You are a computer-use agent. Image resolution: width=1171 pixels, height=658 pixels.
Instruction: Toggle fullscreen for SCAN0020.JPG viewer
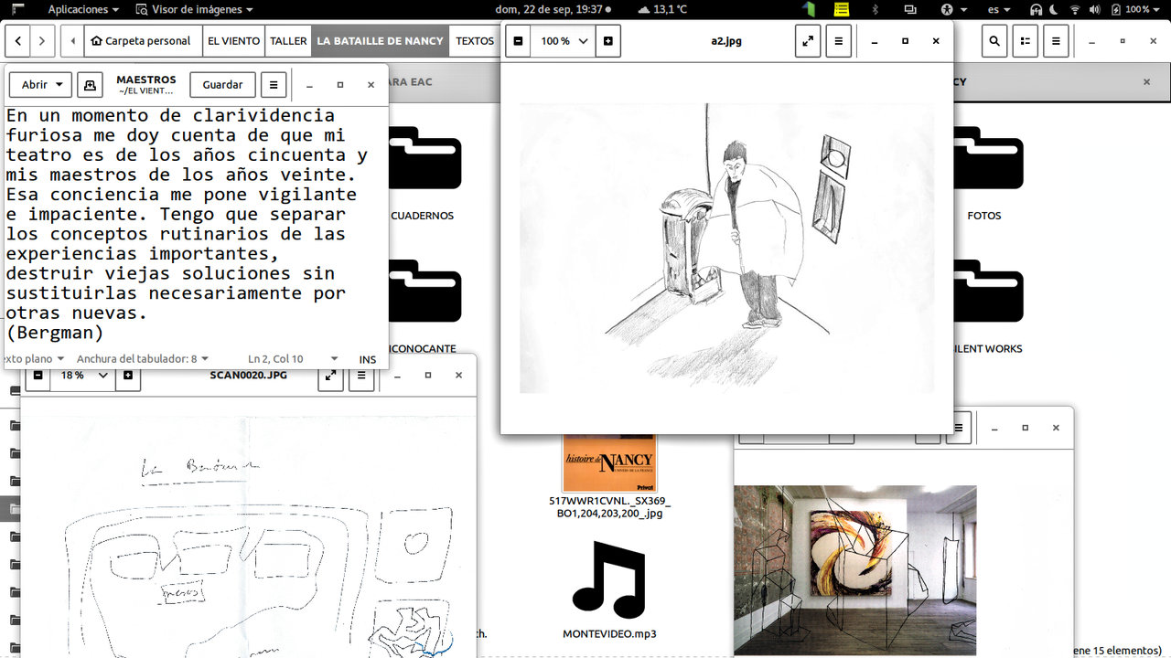[x=330, y=376]
